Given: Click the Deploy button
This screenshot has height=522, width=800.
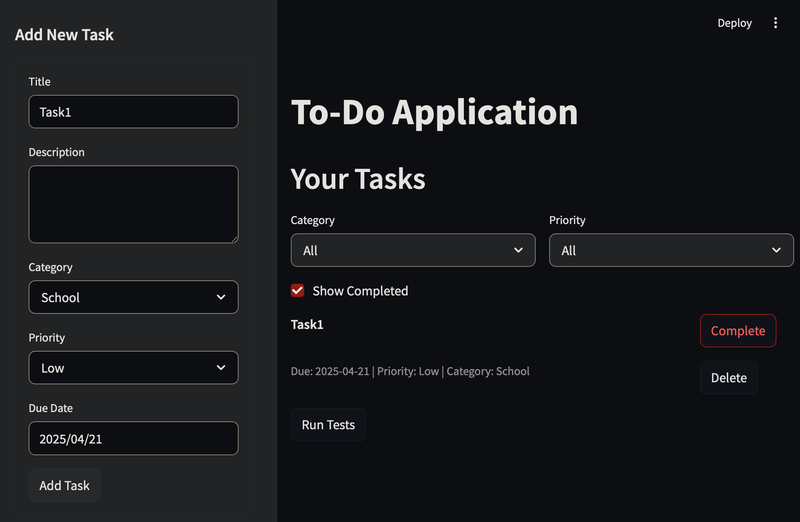Looking at the screenshot, I should point(734,23).
